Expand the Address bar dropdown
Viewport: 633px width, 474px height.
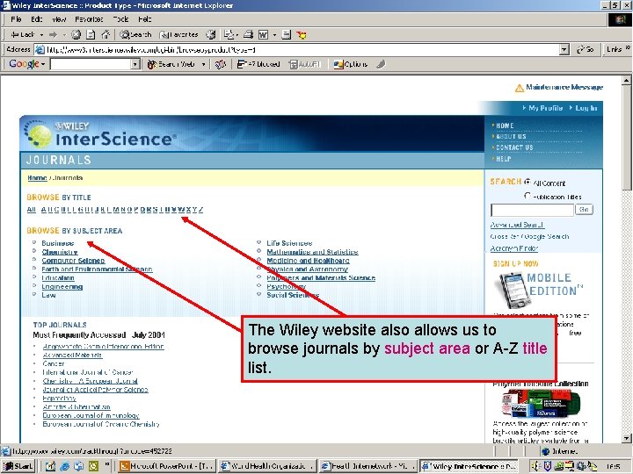pos(564,49)
